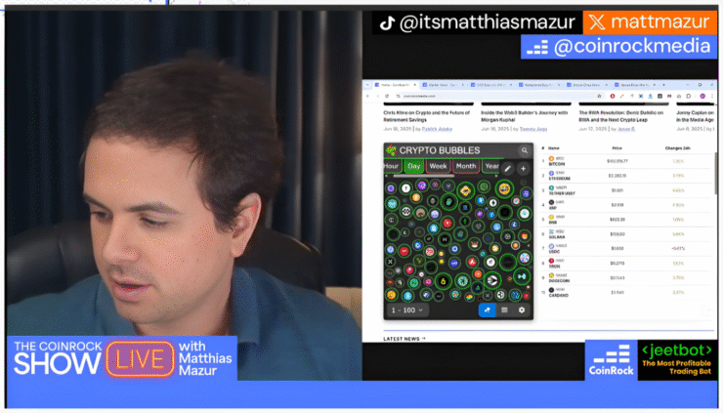
Task: Open author link under RWA Revolution article
Action: [626, 129]
